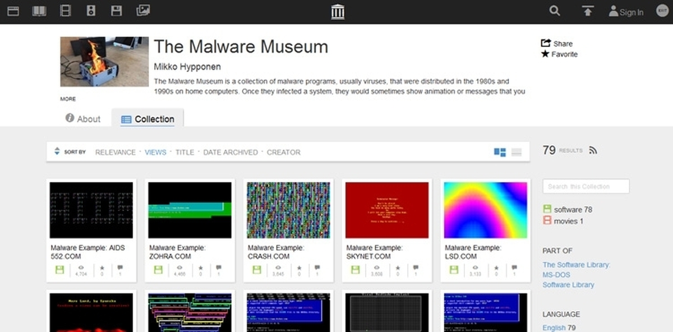Switch to list view layout
The image size is (673, 332).
(x=517, y=152)
